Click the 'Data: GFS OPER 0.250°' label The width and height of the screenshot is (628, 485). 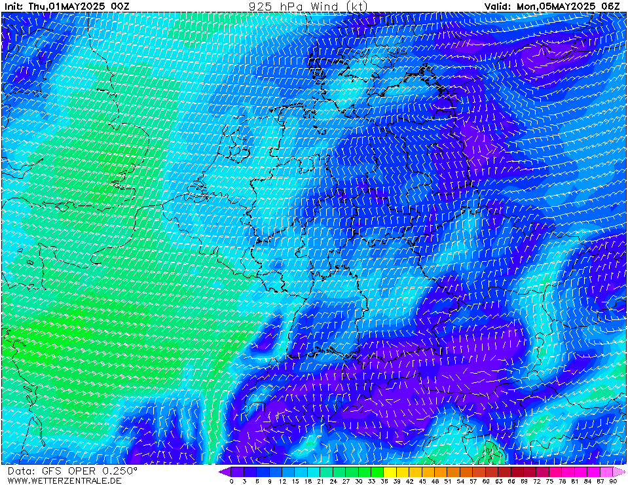pos(73,471)
